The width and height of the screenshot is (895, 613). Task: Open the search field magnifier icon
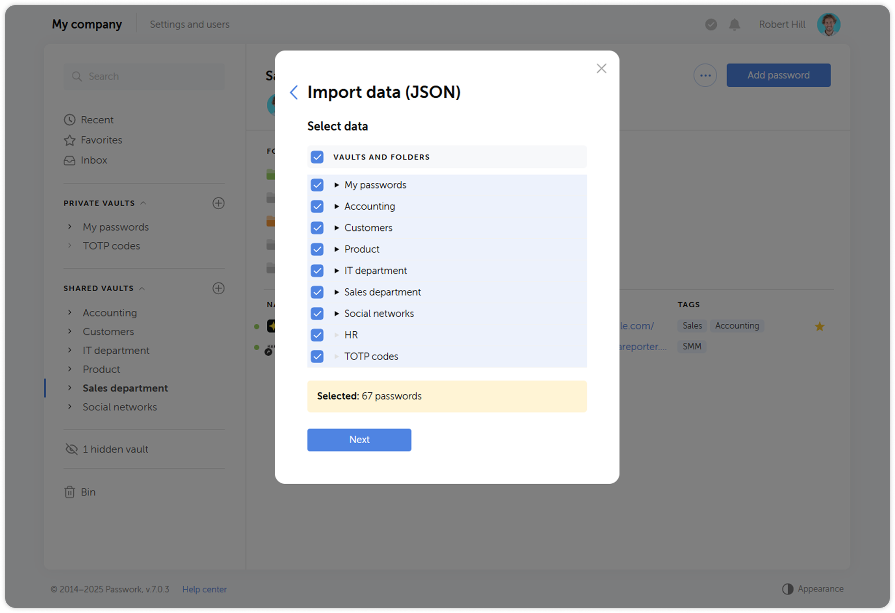click(x=77, y=76)
